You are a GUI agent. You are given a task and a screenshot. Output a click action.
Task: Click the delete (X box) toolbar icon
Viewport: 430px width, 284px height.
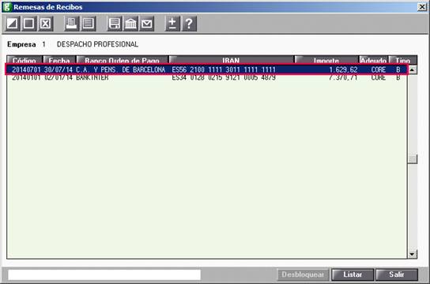(x=45, y=24)
